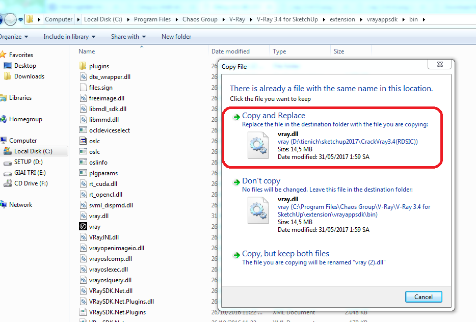Viewport: 476px width, 322px height.
Task: Click the Homegroup icon in navigation pane
Action: pyautogui.click(x=4, y=119)
